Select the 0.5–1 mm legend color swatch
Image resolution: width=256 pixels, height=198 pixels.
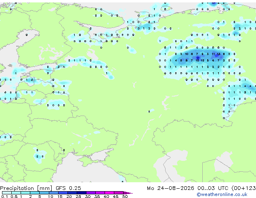16,193
